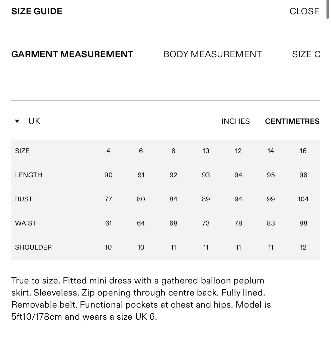Click the BUST row label
The height and width of the screenshot is (346, 331).
(x=24, y=199)
